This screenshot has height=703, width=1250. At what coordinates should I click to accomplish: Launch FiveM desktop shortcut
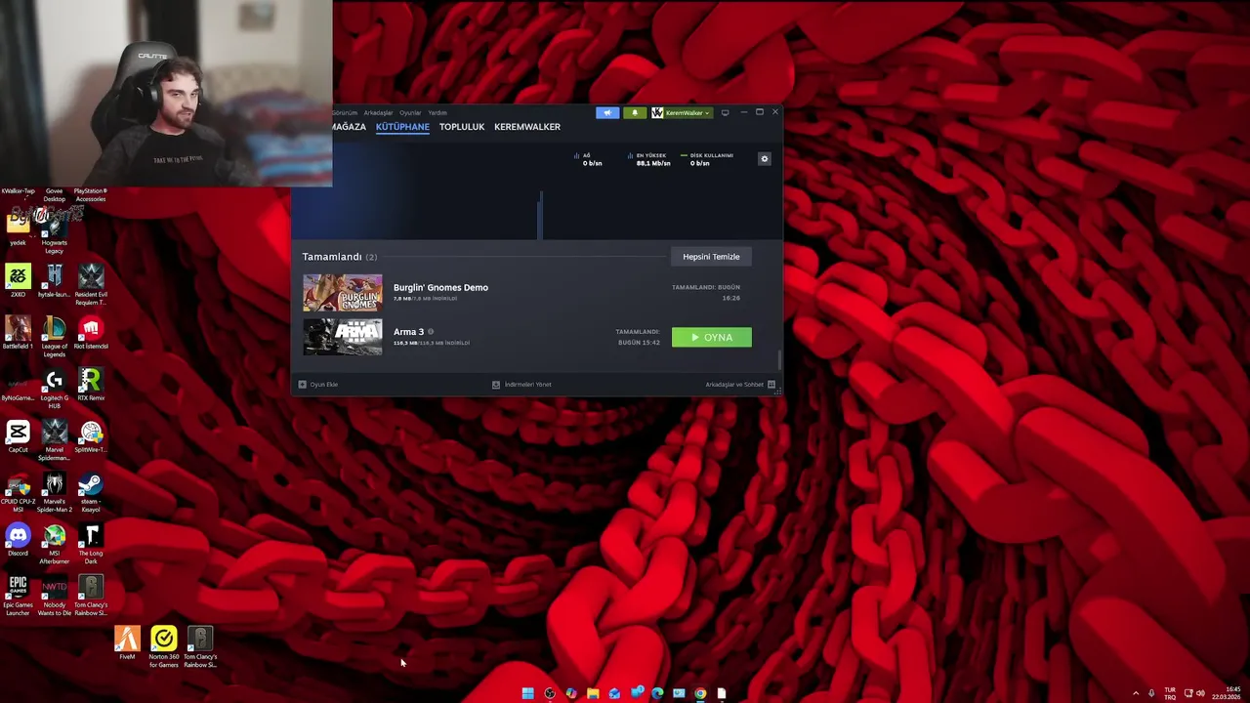pos(127,643)
